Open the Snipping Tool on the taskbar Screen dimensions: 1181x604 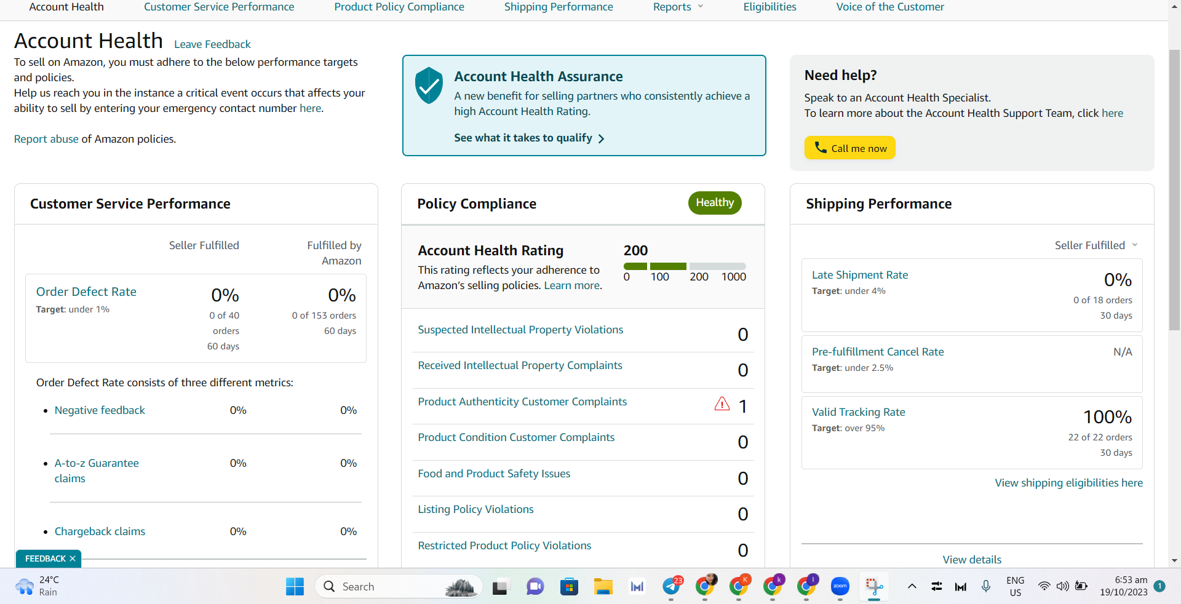[874, 587]
